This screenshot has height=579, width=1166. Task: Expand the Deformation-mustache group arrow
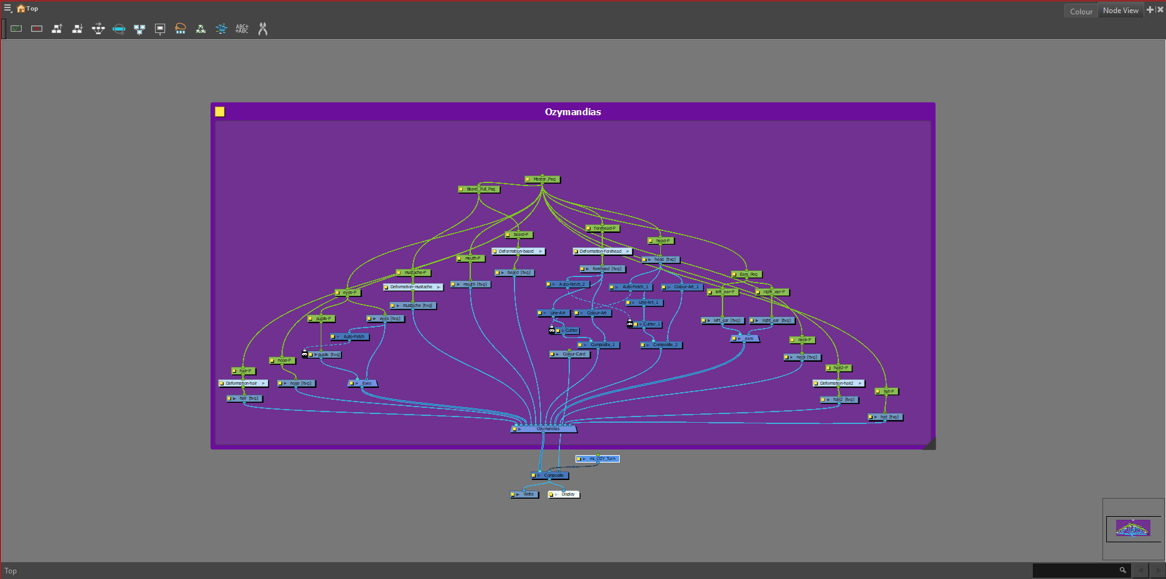[x=438, y=287]
